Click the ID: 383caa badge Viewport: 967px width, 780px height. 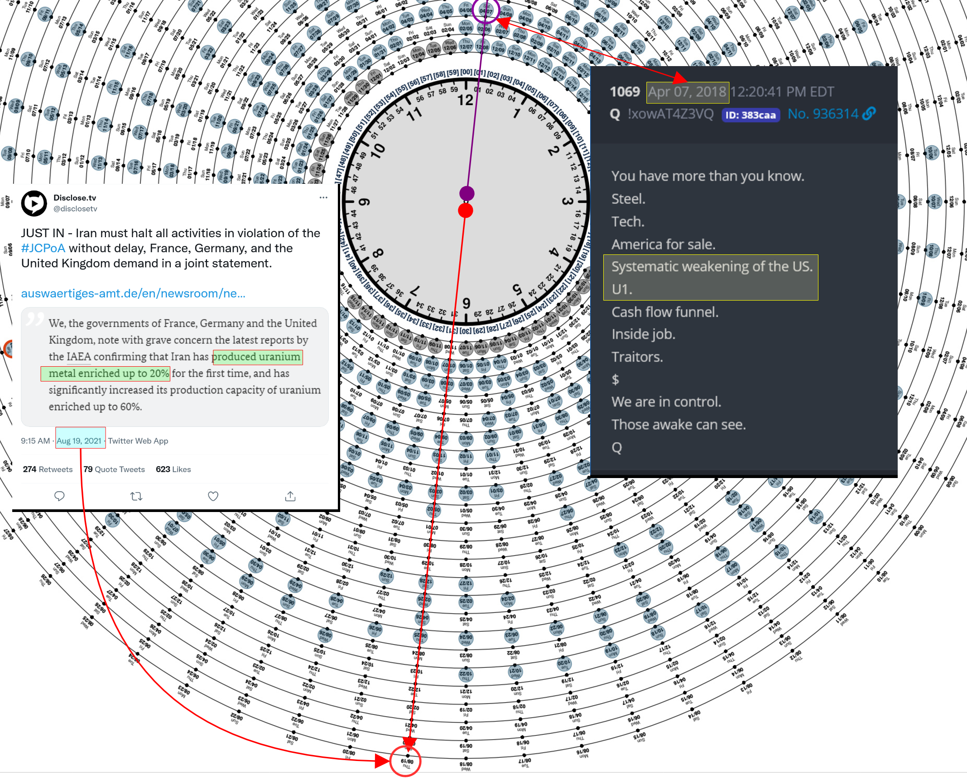click(751, 115)
